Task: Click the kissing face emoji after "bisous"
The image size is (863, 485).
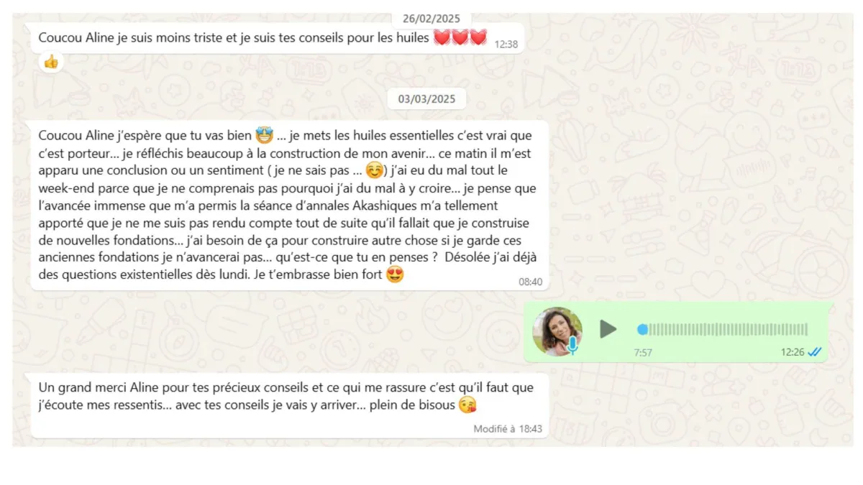Action: [467, 405]
